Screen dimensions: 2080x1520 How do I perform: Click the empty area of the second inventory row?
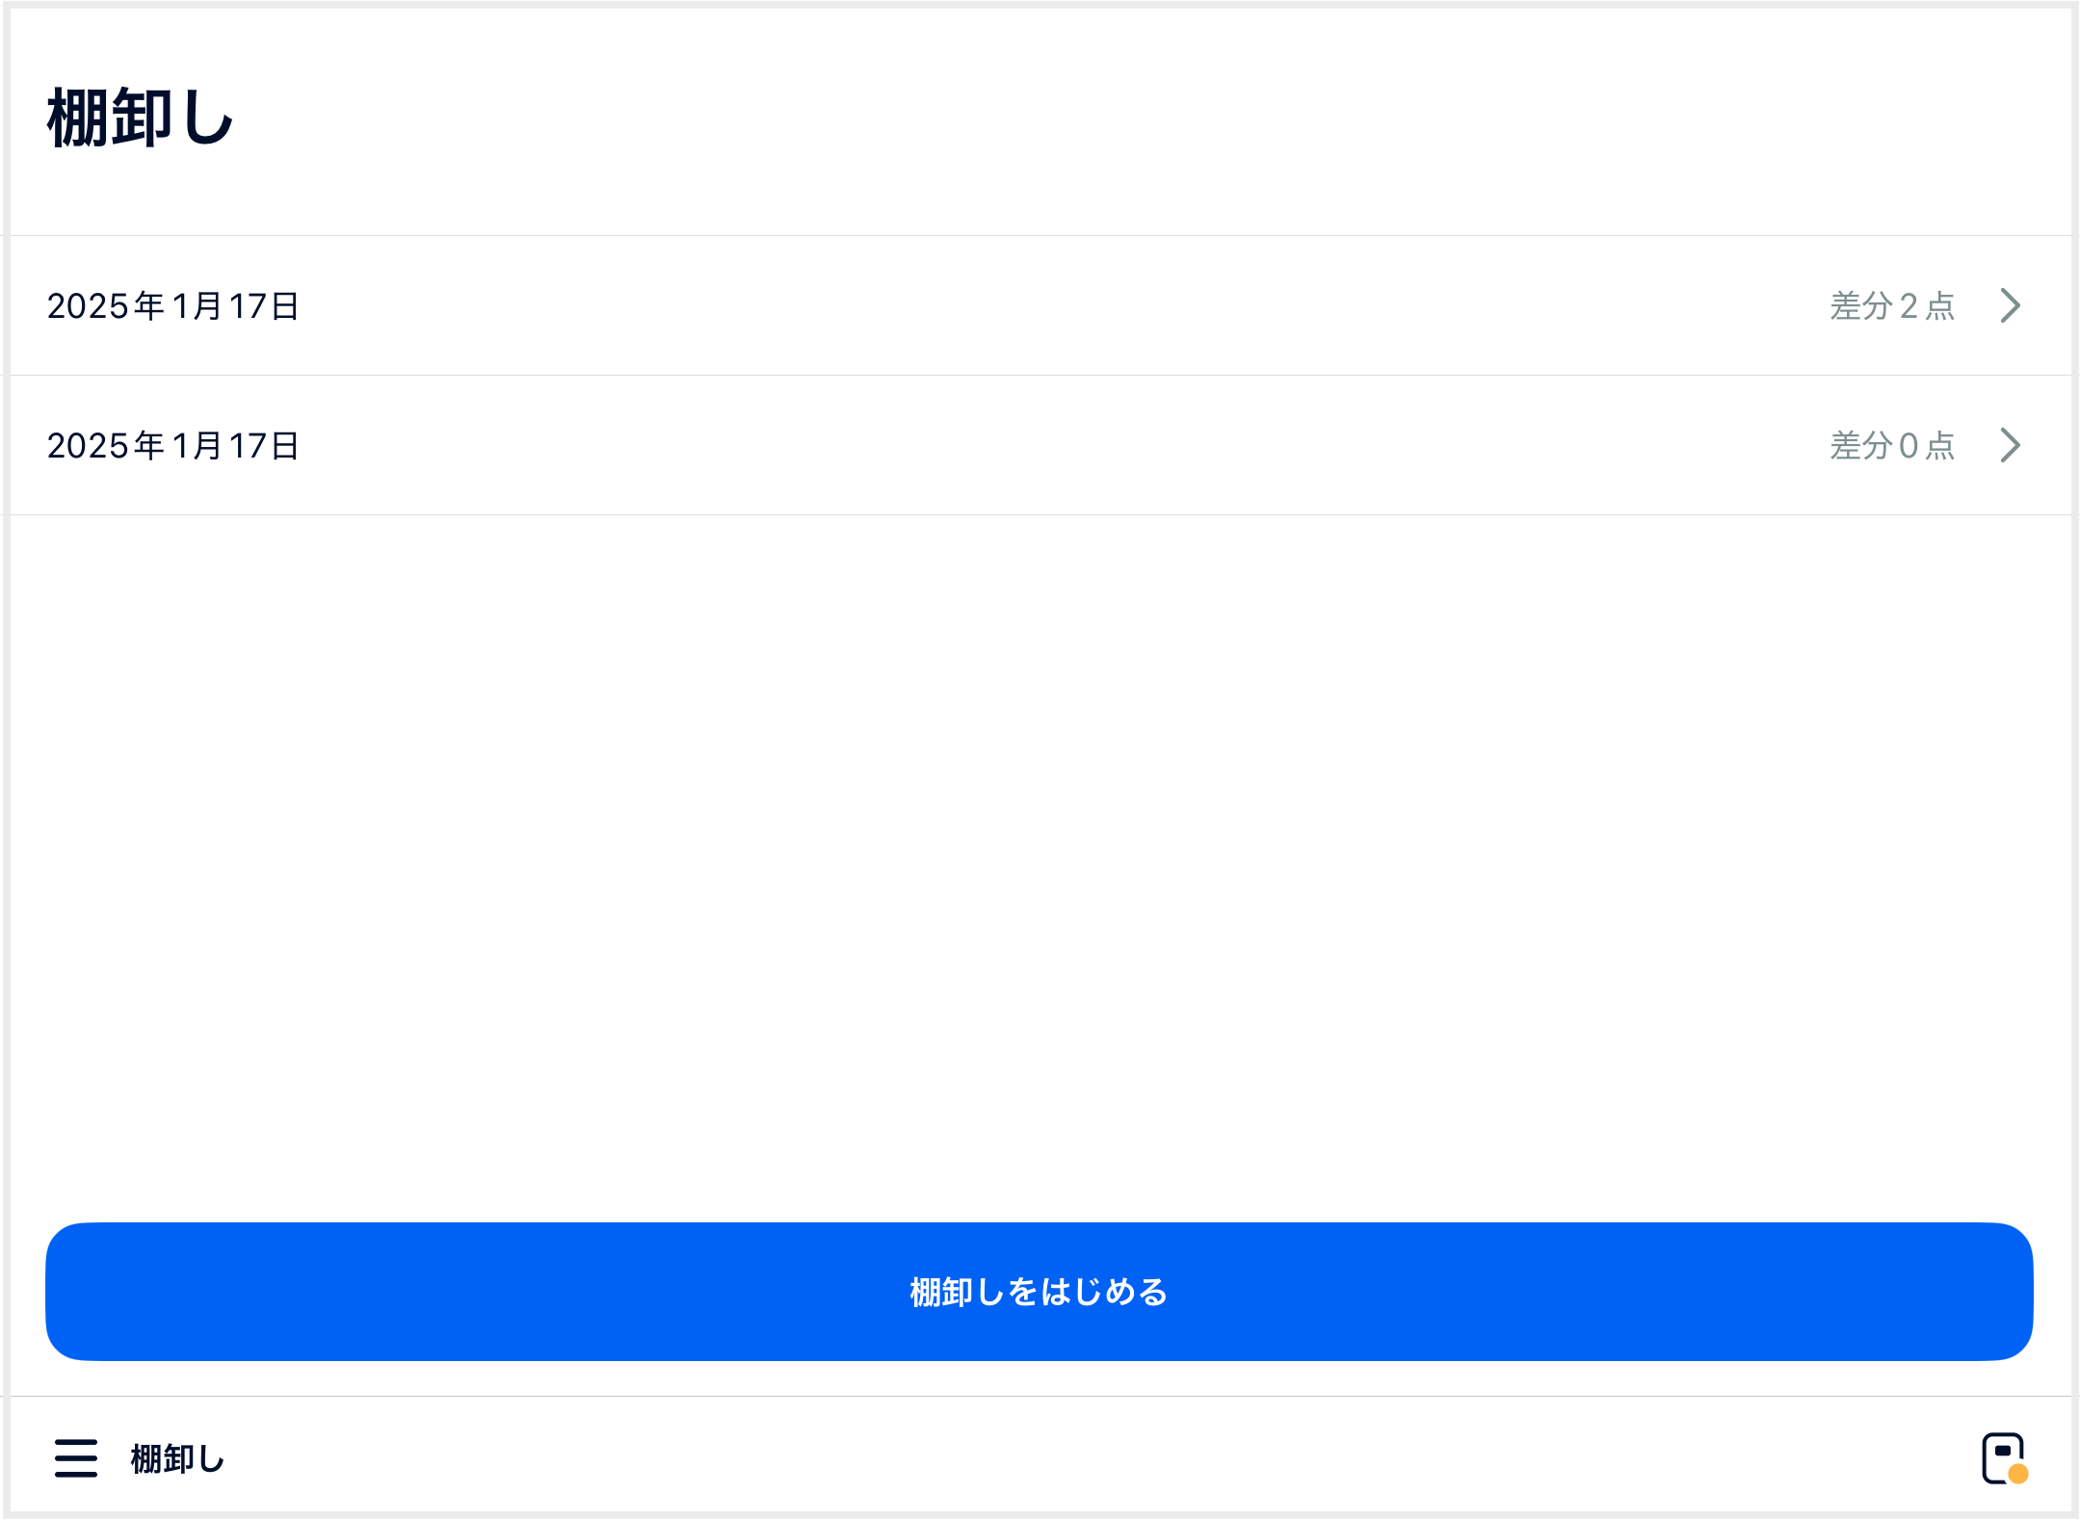pos(1060,446)
